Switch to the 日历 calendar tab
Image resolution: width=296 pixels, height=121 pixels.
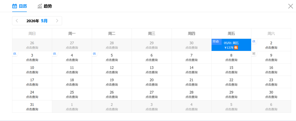(x=20, y=6)
